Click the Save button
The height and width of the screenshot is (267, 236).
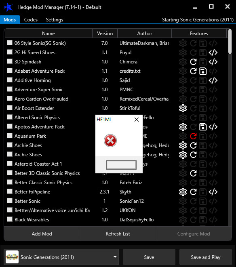[149, 257]
